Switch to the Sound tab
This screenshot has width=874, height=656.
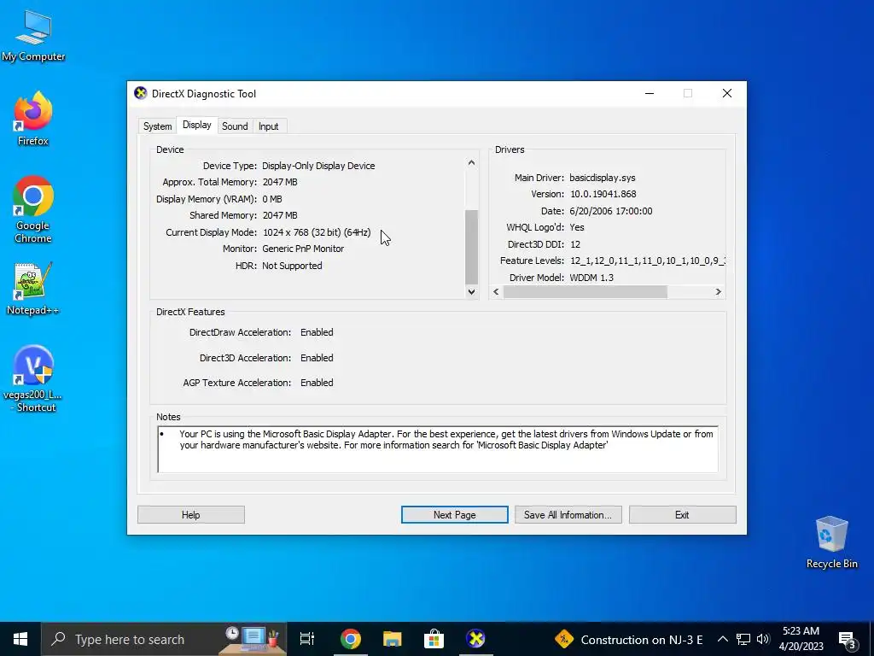pos(235,126)
